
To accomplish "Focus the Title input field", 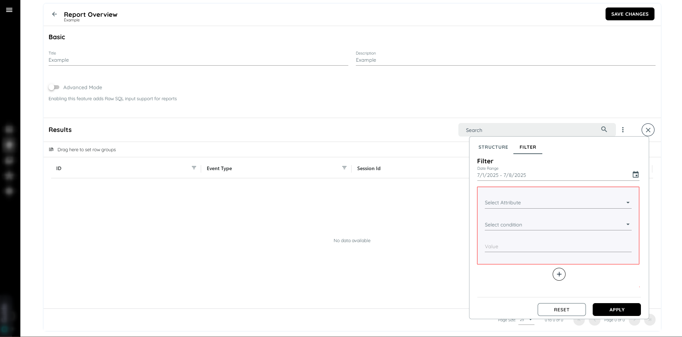I will tap(198, 60).
